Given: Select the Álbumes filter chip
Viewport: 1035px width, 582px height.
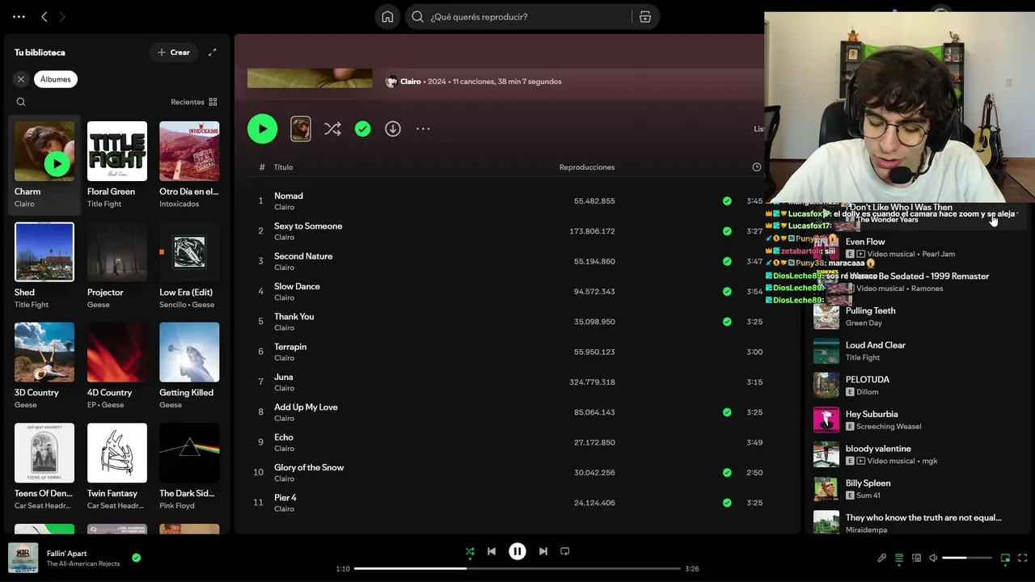Looking at the screenshot, I should coord(56,79).
